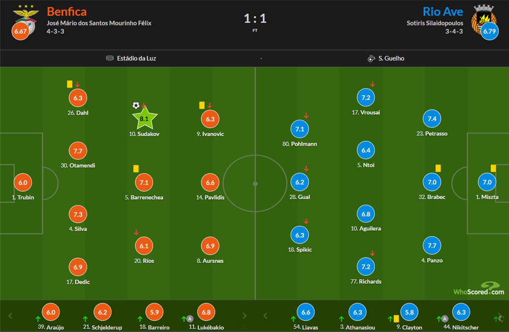Click the yellow card icon above Dahl
This screenshot has height=332, width=509.
pos(70,84)
